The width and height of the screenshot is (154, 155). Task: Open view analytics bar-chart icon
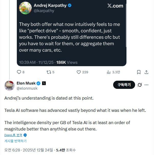point(109,72)
